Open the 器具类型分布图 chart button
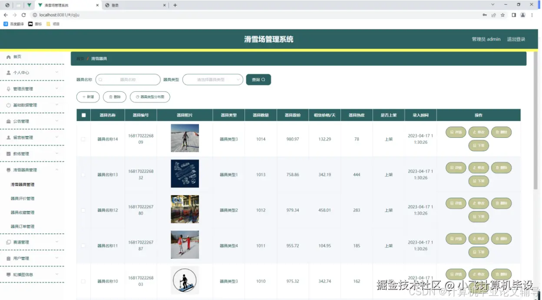The image size is (542, 300). coord(150,97)
